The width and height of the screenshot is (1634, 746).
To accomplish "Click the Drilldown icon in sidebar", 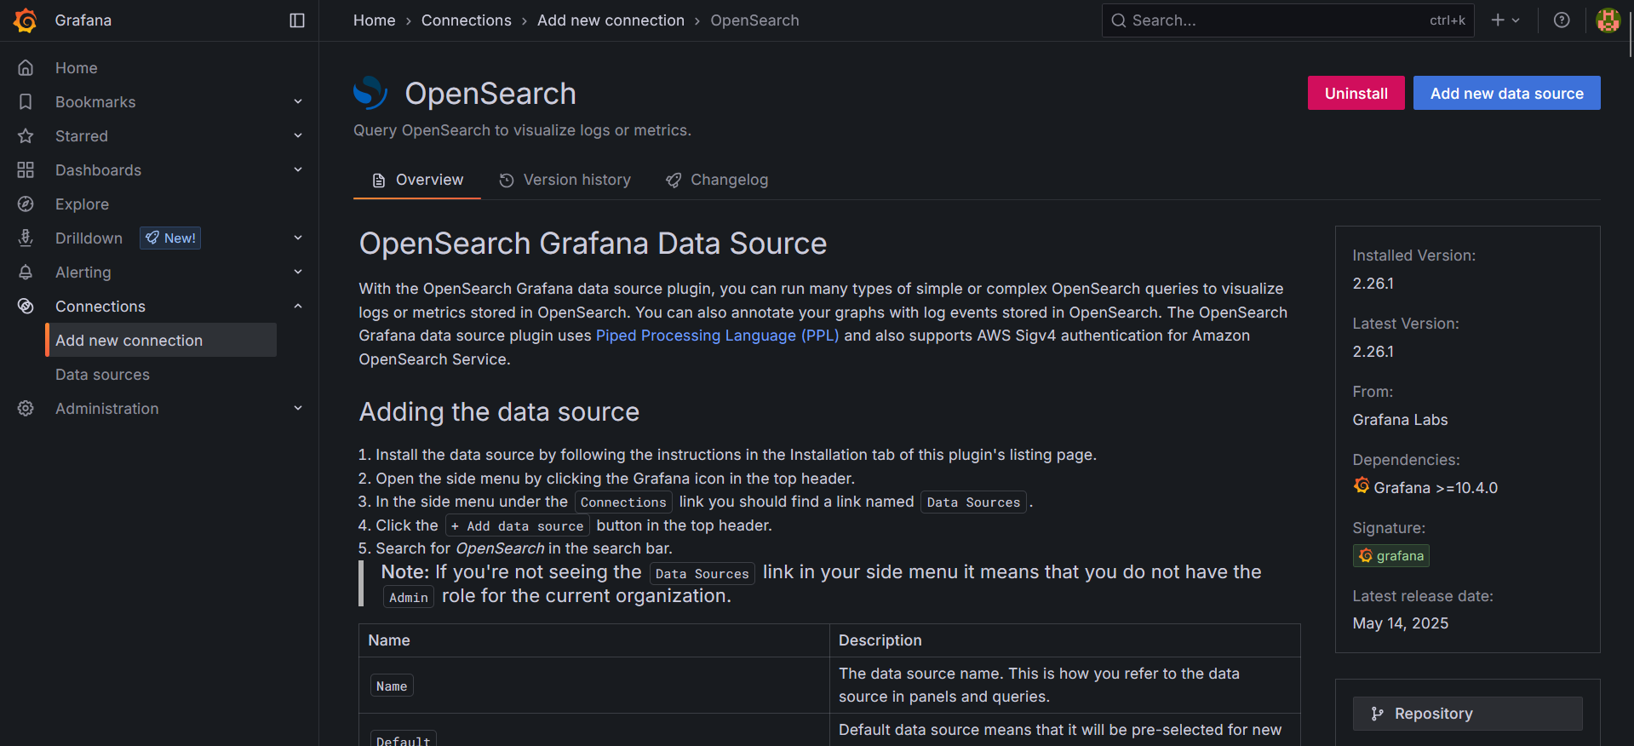I will tap(26, 238).
